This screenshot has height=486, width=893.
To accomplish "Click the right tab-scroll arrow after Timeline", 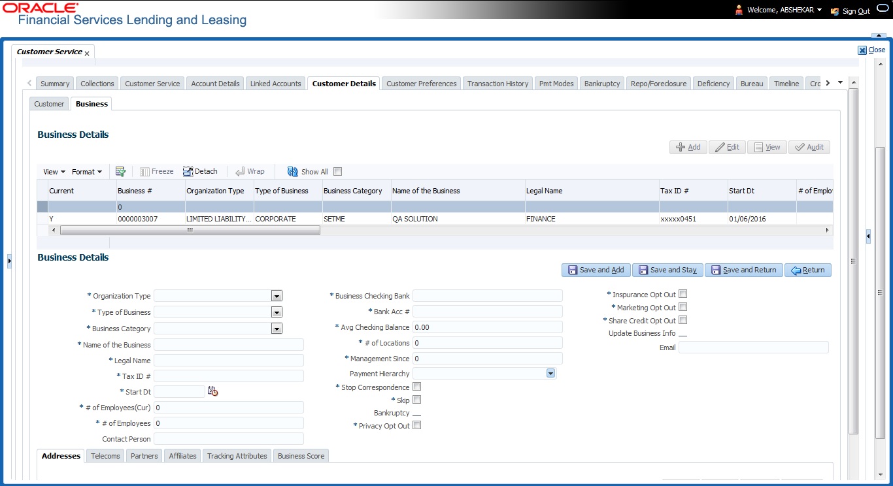I will point(828,83).
